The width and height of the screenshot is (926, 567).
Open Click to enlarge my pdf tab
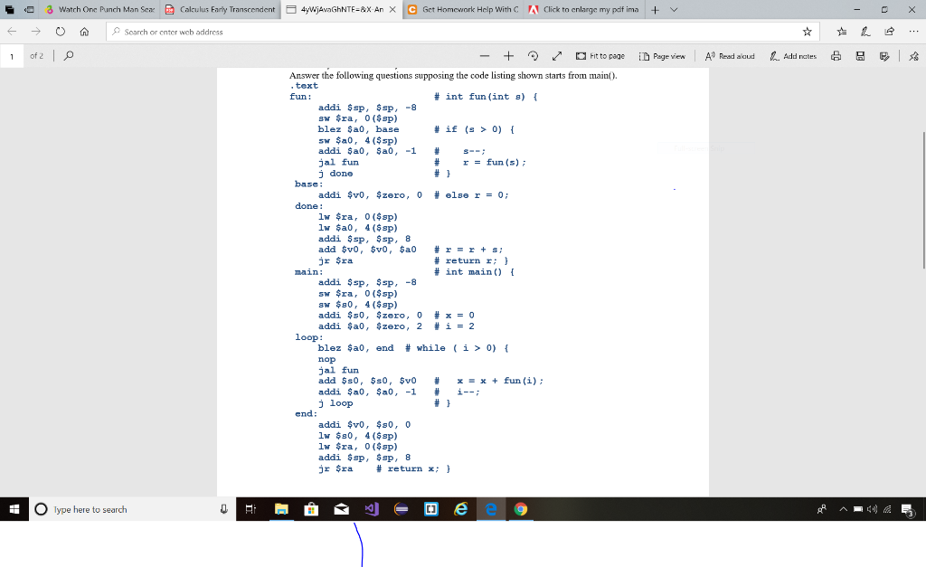[x=584, y=9]
